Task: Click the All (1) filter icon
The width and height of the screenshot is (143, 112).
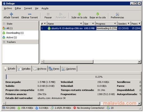Action: 4,28
